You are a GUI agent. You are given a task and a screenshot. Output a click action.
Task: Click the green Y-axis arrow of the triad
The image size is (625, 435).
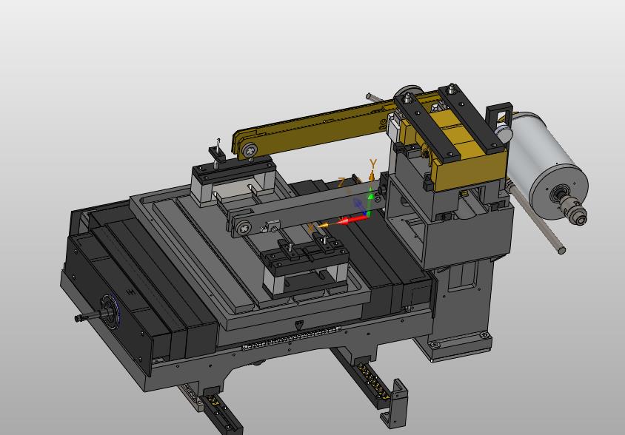[371, 203]
